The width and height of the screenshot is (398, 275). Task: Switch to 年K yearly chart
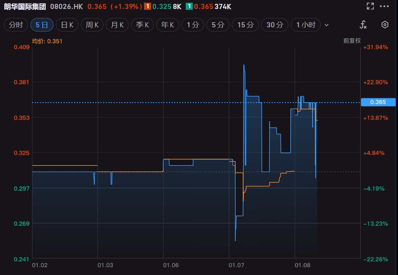167,25
